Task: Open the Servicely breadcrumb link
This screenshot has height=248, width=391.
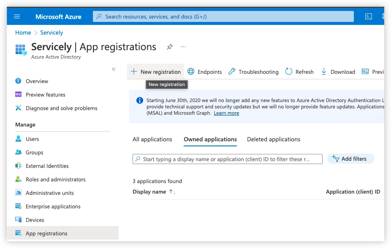Action: click(52, 32)
